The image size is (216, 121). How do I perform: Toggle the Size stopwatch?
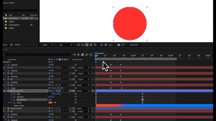(x=12, y=94)
